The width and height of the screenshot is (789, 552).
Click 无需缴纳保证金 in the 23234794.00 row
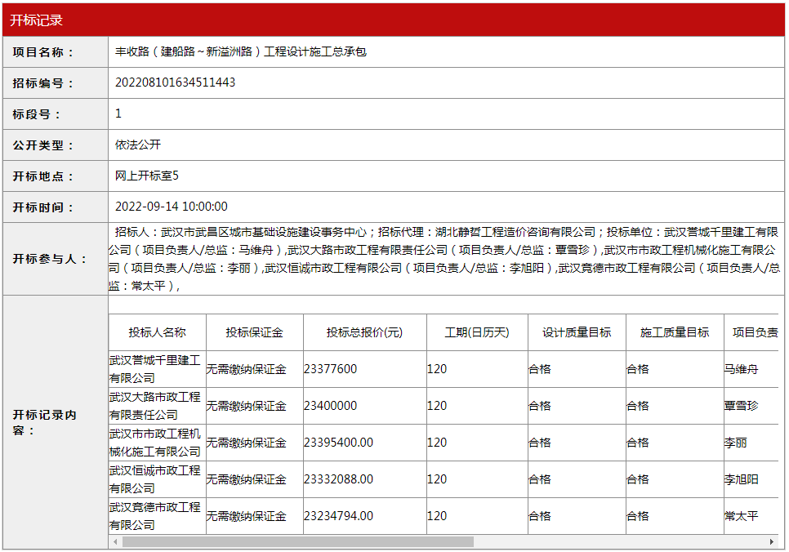[246, 516]
